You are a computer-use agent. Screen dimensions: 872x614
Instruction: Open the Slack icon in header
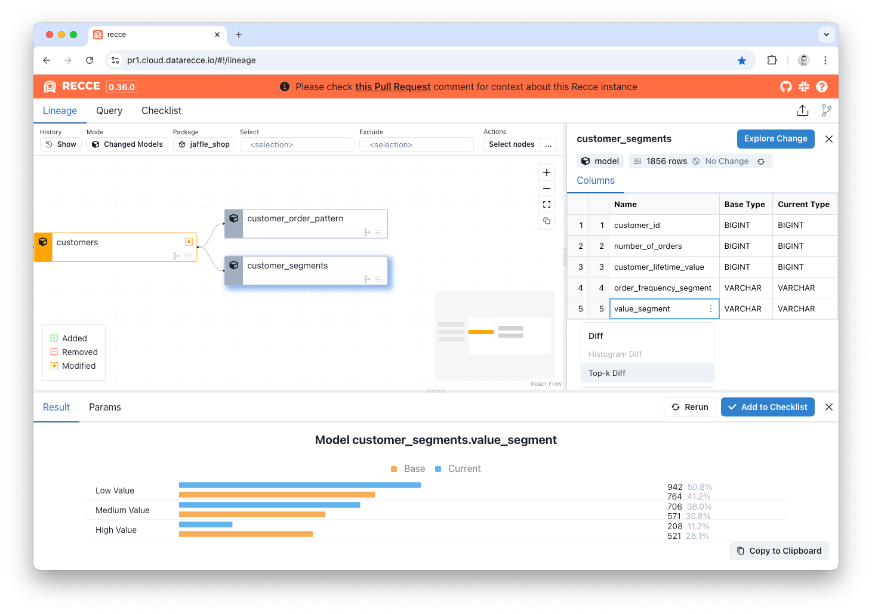point(804,87)
